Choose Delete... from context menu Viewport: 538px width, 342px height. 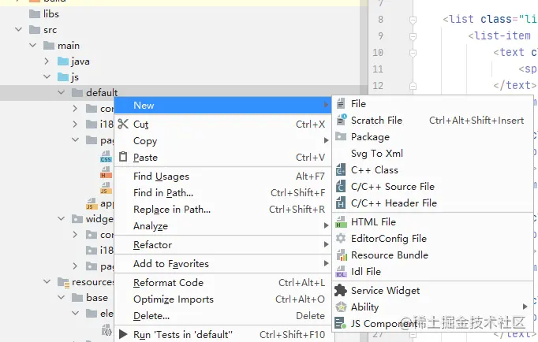click(222, 316)
